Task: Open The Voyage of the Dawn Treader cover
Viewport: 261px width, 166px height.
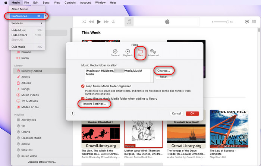Action: point(186,134)
